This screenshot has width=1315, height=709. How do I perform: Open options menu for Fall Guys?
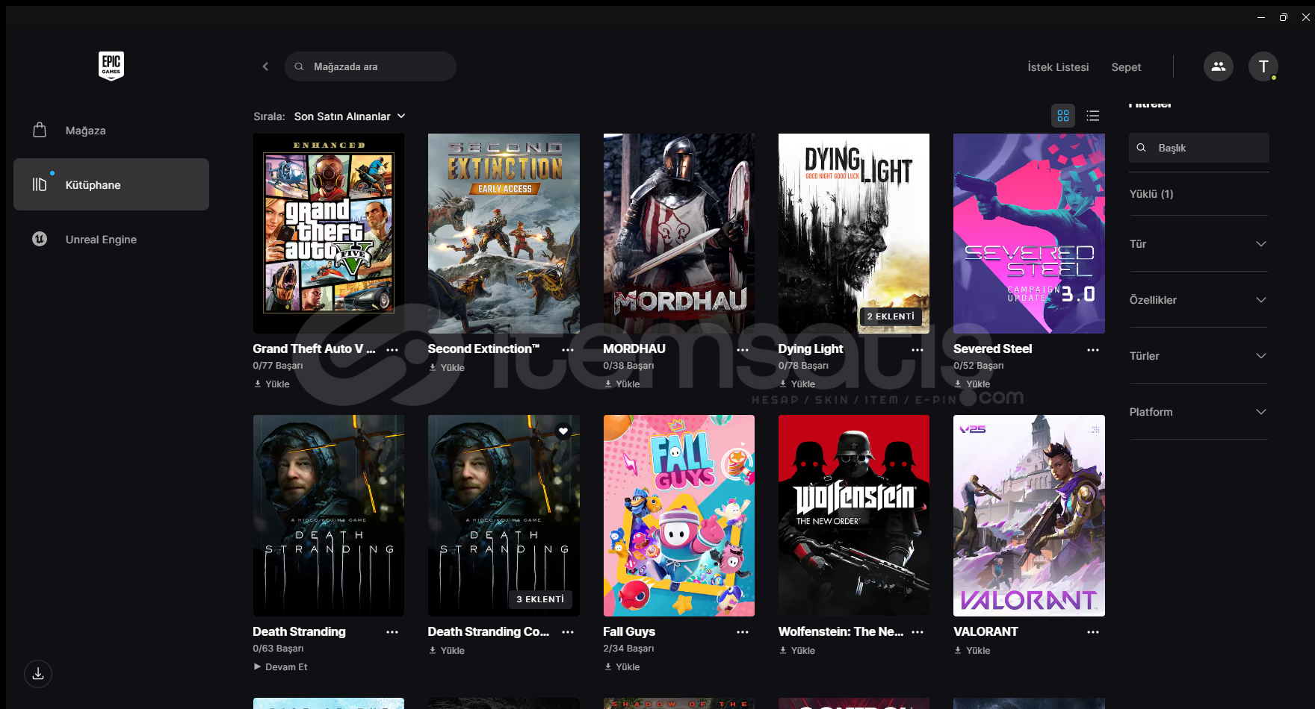point(743,632)
